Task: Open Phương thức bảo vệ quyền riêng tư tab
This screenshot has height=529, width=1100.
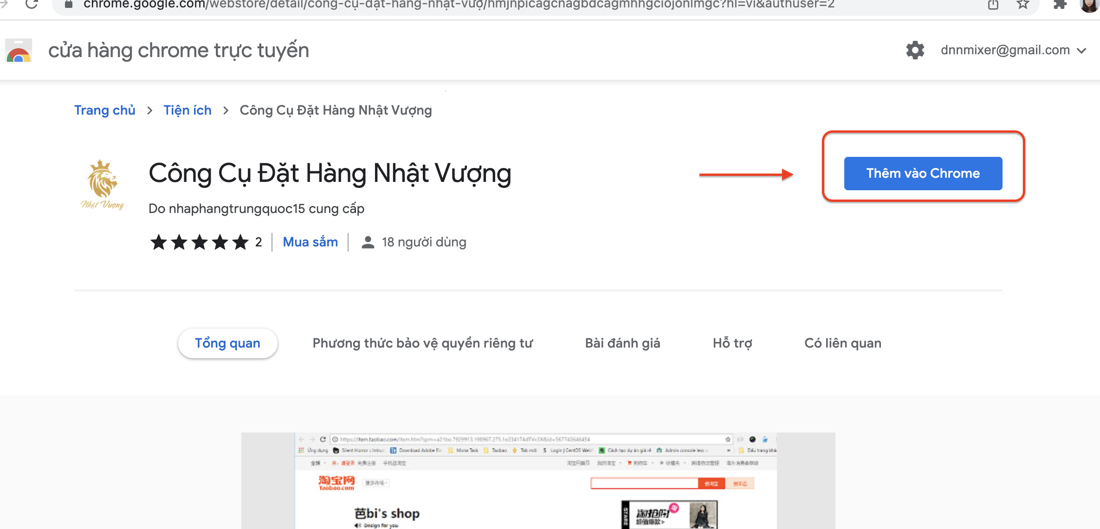Action: [422, 343]
